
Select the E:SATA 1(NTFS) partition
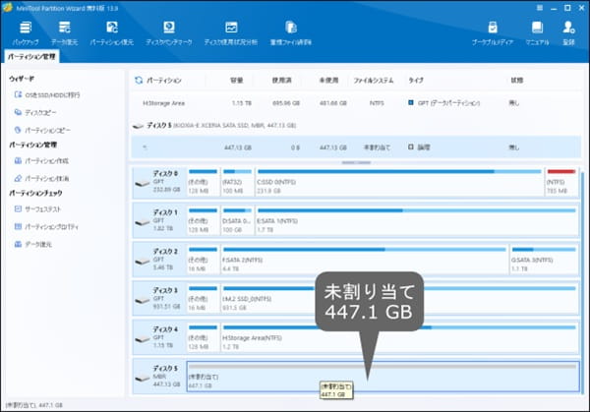417,221
